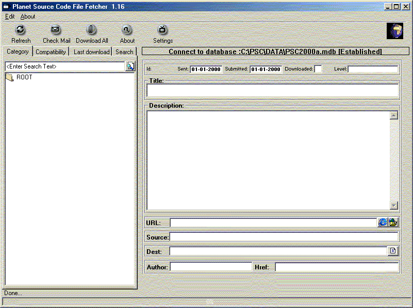Click the search magnifier icon button
The height and width of the screenshot is (308, 413).
point(130,66)
